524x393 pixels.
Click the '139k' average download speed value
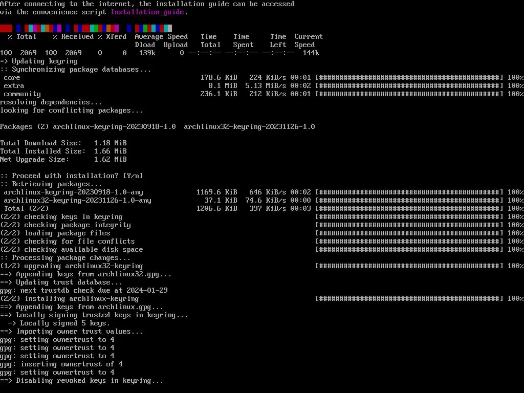coord(147,53)
